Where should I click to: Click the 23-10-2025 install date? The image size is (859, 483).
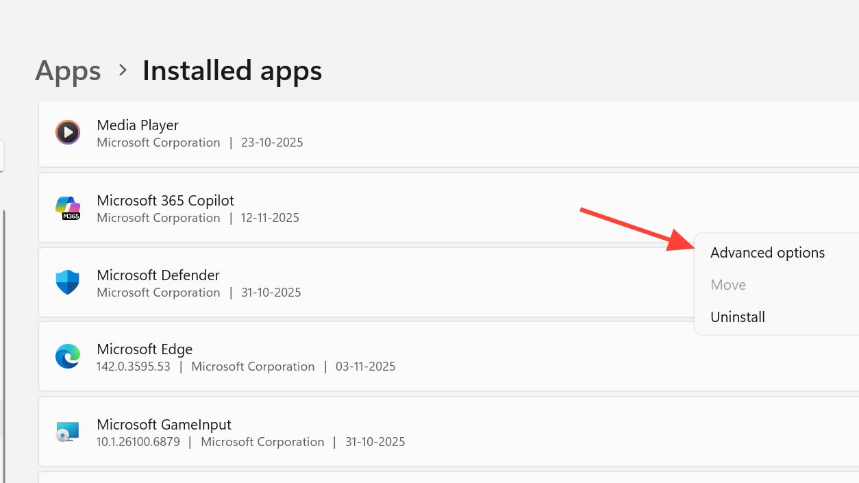272,143
